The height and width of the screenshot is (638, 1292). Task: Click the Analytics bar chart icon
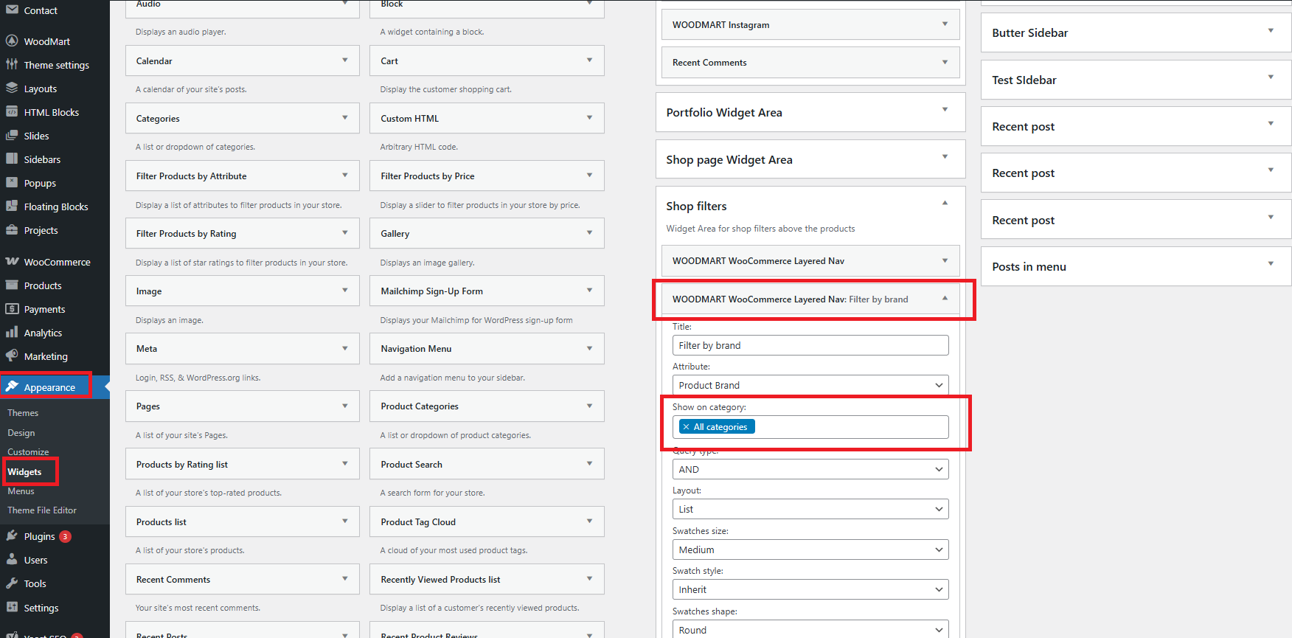click(x=12, y=332)
